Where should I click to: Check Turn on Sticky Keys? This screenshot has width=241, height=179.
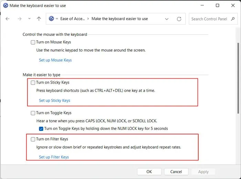click(33, 82)
